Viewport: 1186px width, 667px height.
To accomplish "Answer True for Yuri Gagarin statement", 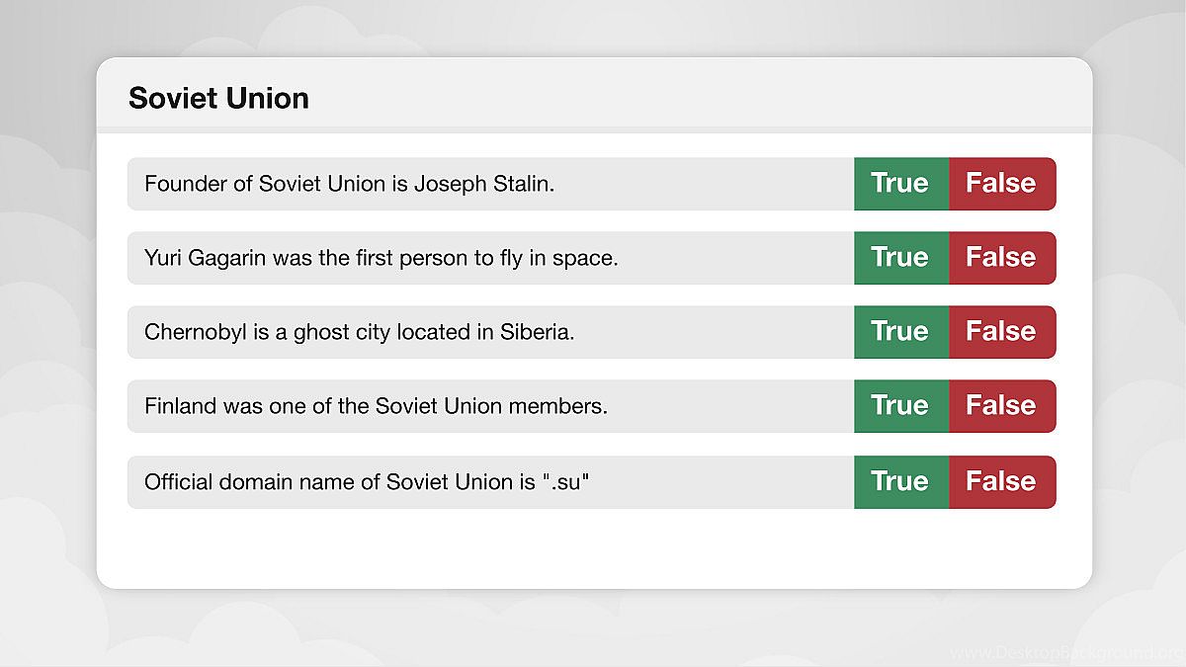I will 900,258.
